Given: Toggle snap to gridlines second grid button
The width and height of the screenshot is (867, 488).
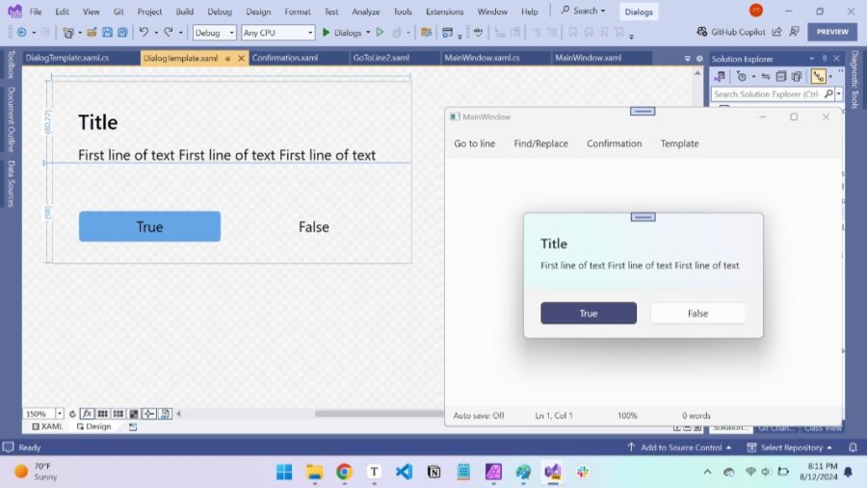Looking at the screenshot, I should tap(118, 414).
